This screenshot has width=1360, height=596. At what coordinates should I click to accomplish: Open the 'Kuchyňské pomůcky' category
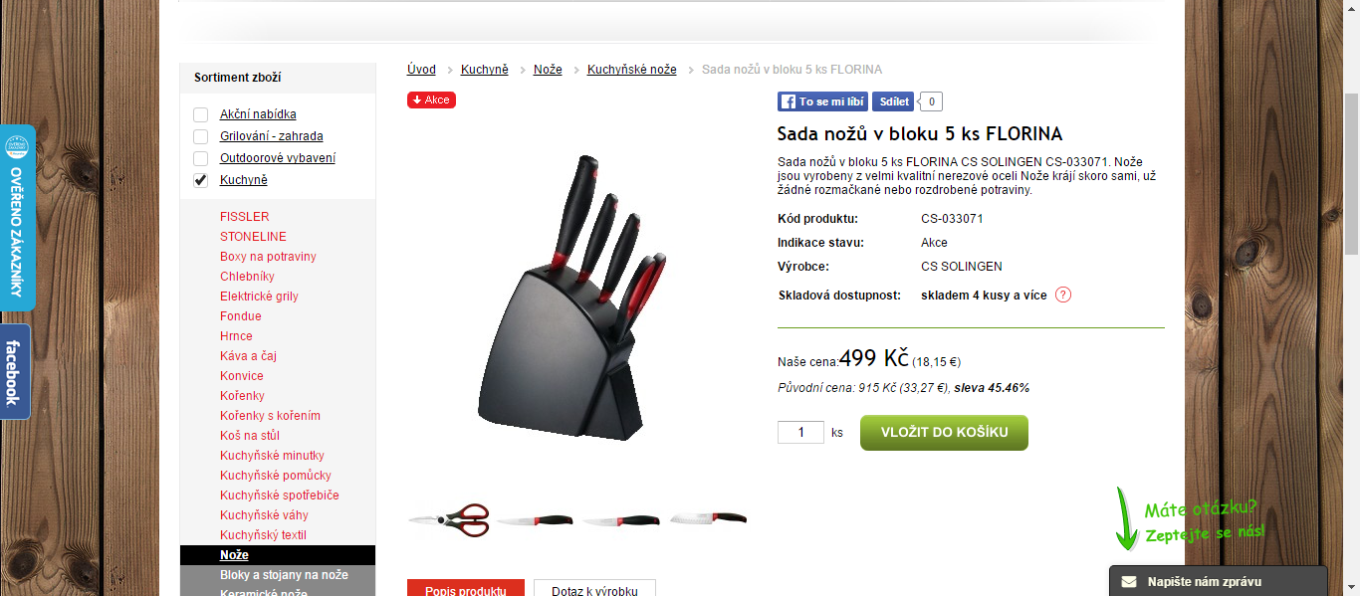tap(276, 476)
